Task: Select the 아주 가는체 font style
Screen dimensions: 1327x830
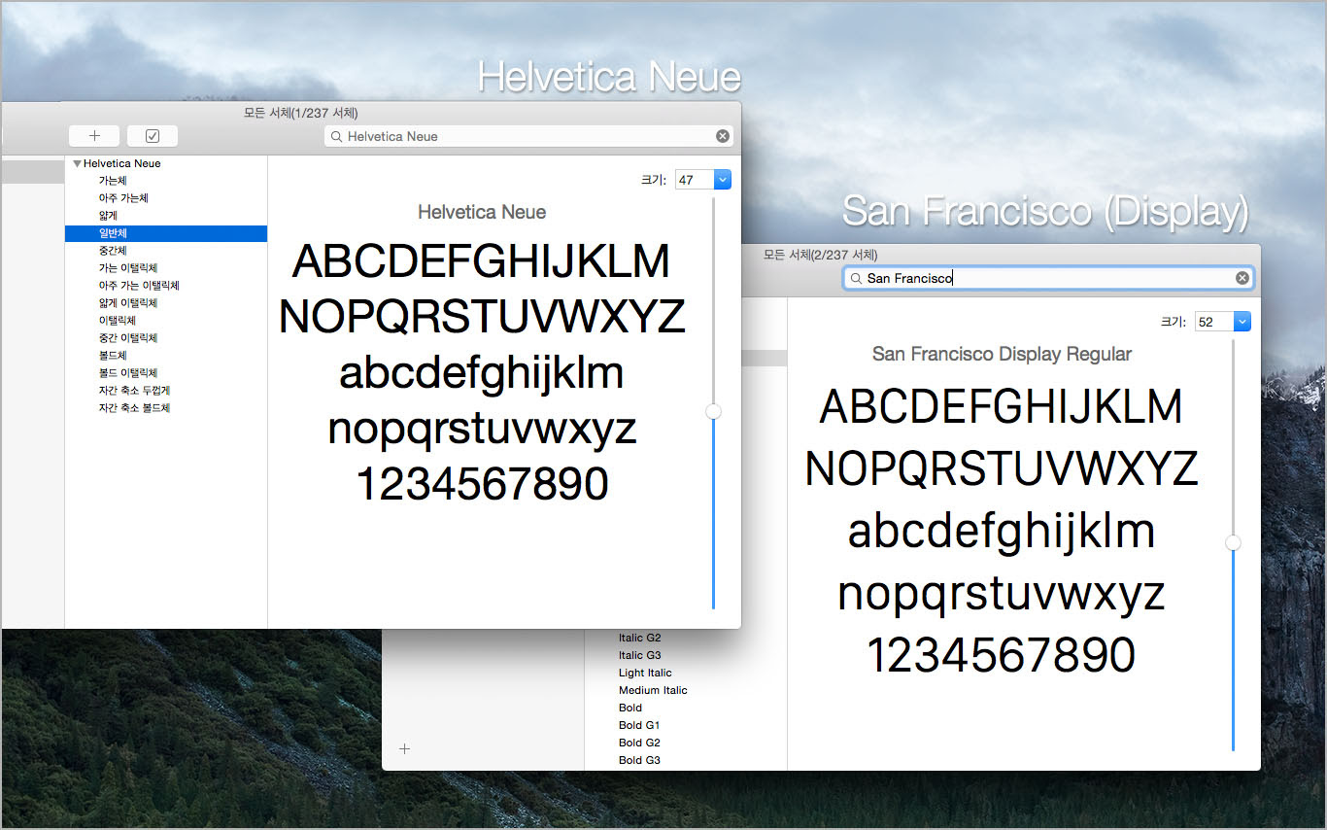Action: pyautogui.click(x=123, y=198)
